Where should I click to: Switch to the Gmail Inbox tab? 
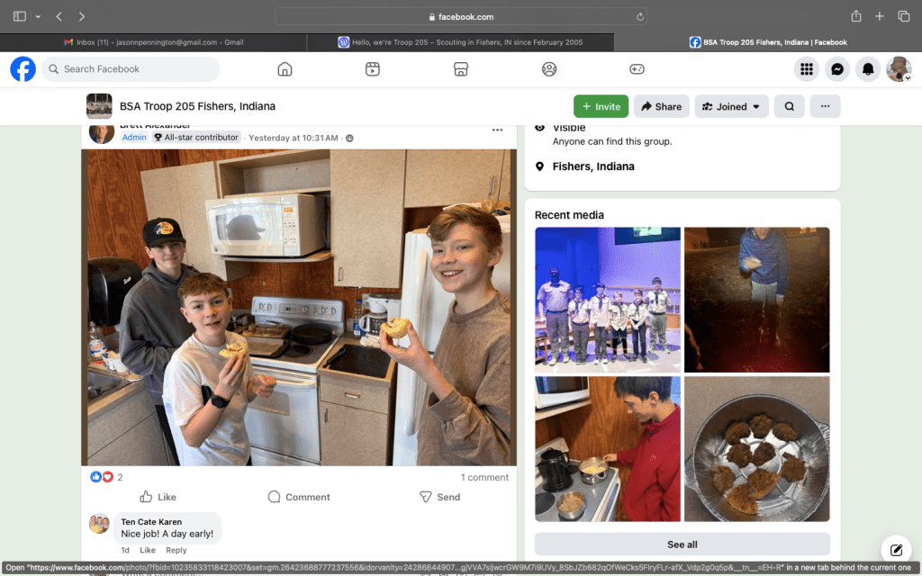tap(153, 42)
